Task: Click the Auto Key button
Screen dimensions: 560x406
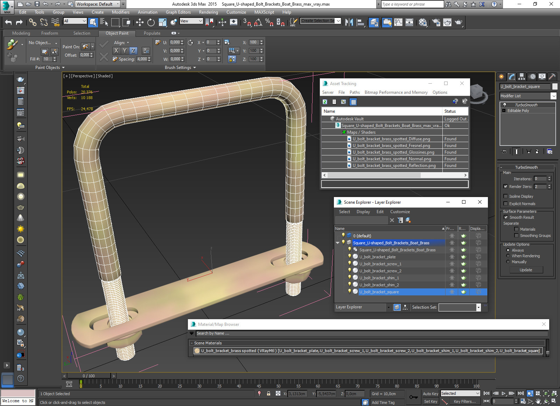Action: 430,394
